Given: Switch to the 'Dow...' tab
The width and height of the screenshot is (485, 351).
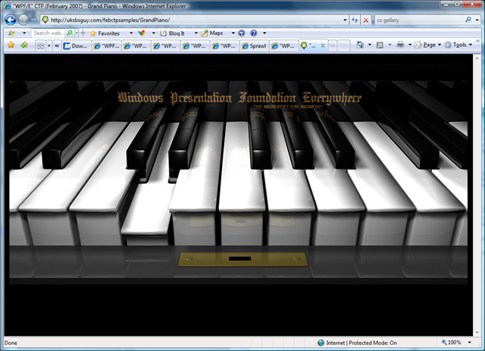Looking at the screenshot, I should 76,45.
